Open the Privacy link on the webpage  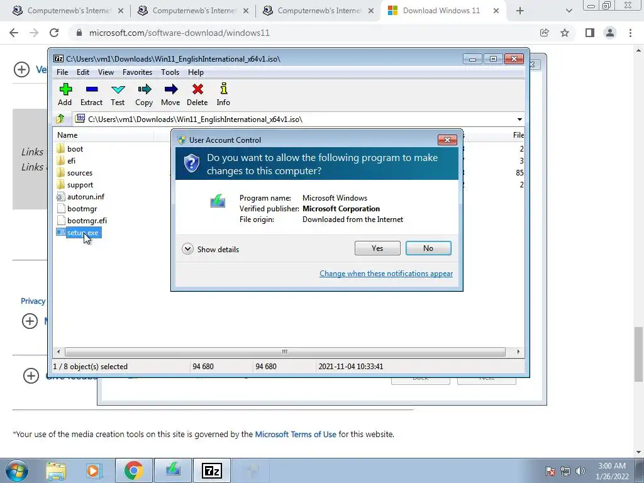coord(33,301)
